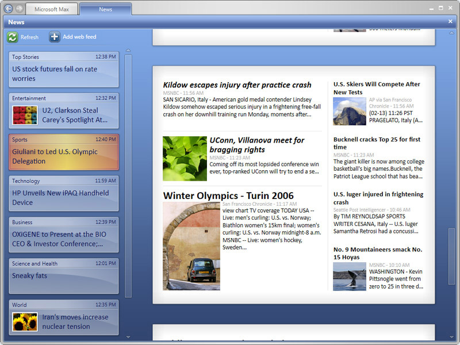The image size is (460, 345).
Task: Click the 12:40 PM Sports timestamp
Action: 106,139
